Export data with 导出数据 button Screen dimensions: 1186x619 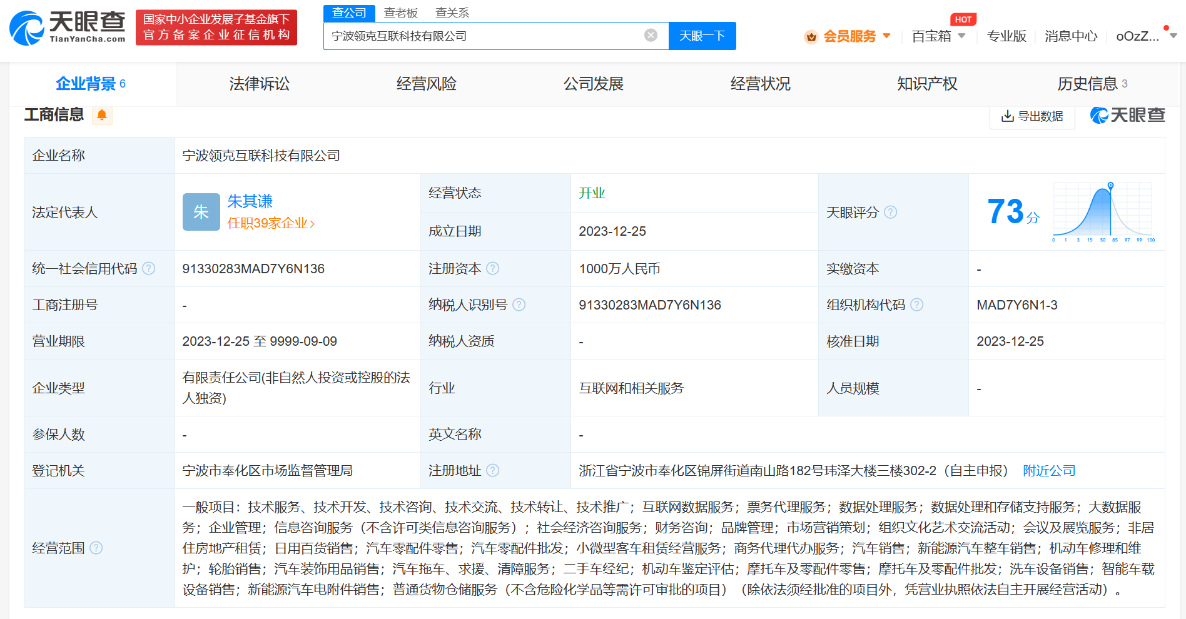1032,116
